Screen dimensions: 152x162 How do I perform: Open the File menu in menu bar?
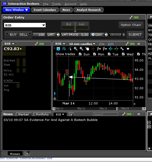pyautogui.click(x=46, y=4)
